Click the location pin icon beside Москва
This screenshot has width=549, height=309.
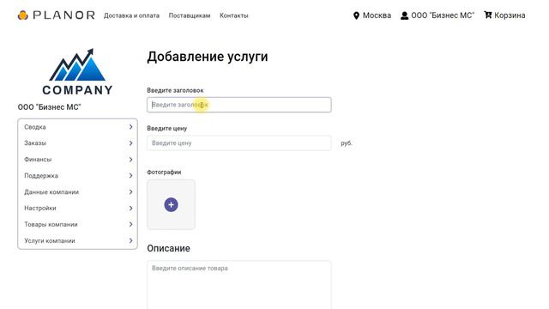[x=356, y=15]
